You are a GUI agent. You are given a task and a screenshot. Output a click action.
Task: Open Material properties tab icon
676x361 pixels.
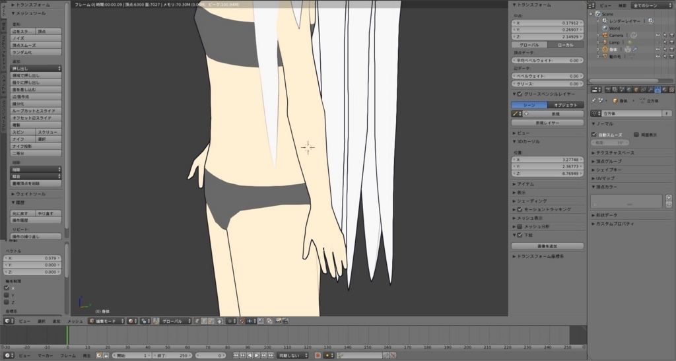pyautogui.click(x=665, y=90)
